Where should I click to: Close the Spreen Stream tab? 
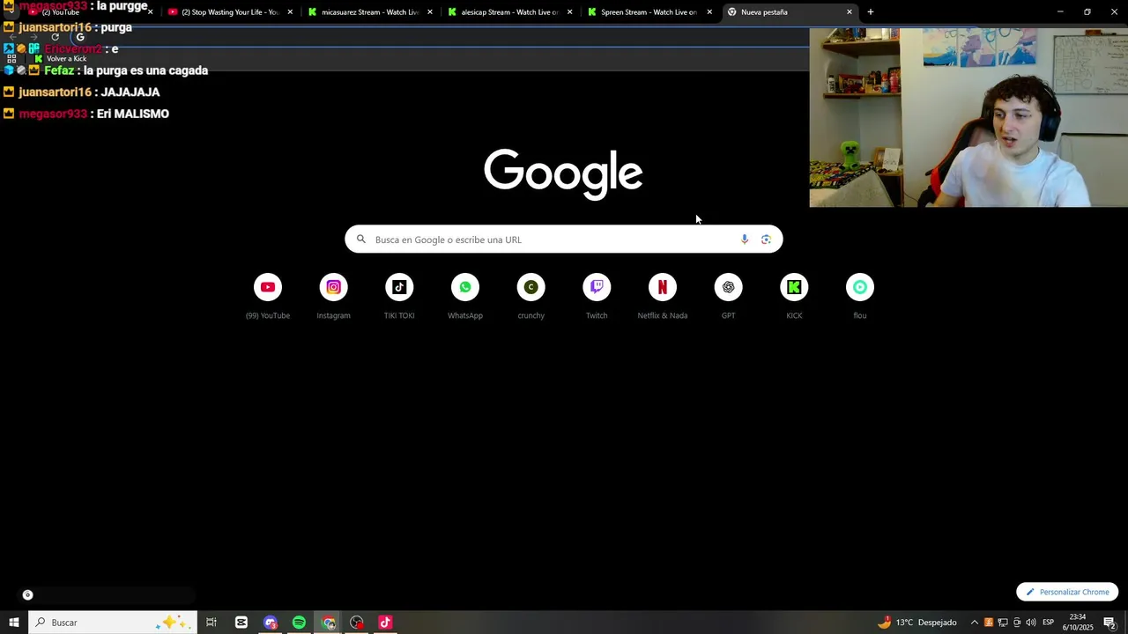[709, 12]
